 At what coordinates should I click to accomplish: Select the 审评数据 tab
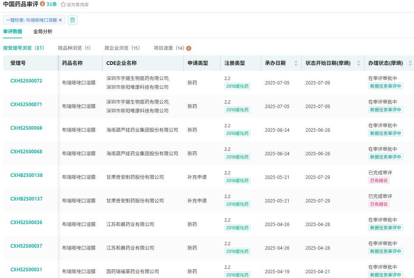[x=13, y=32]
